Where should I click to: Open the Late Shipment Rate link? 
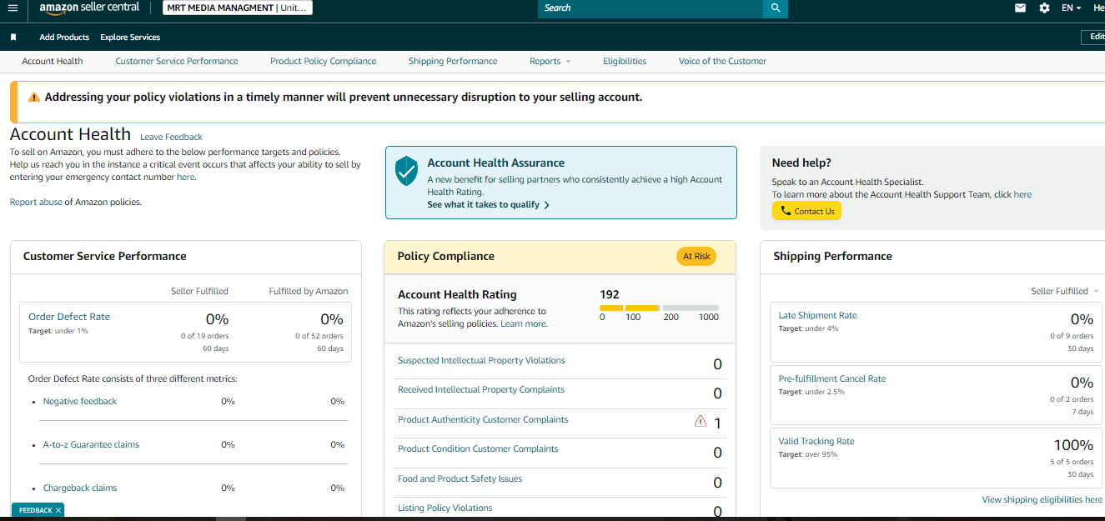tap(817, 315)
